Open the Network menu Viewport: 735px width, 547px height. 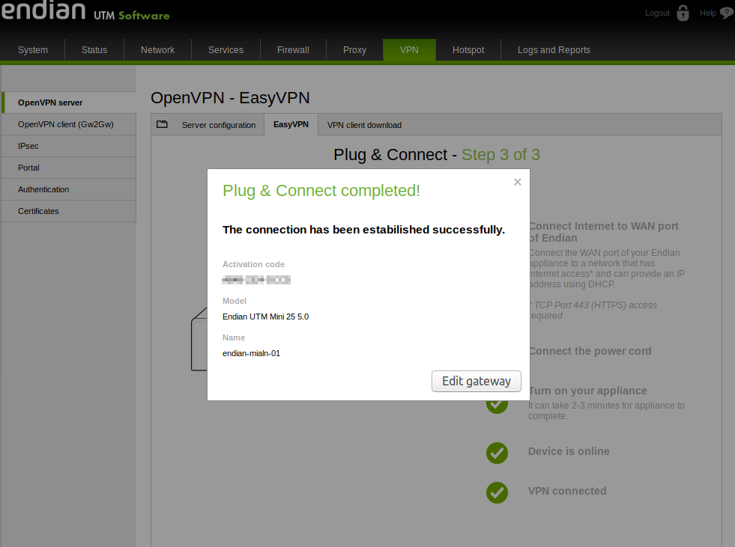[x=157, y=50]
